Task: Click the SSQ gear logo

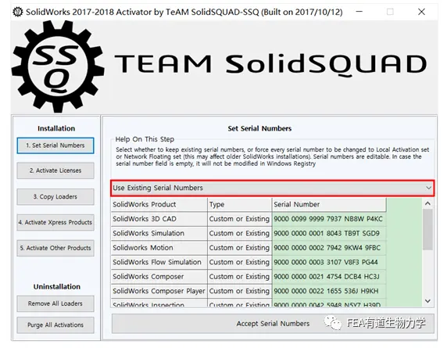Action: [58, 66]
